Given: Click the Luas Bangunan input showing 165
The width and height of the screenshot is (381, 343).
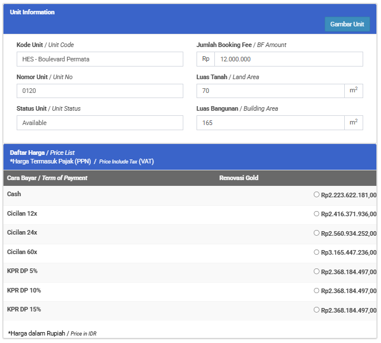Looking at the screenshot, I should [x=271, y=123].
